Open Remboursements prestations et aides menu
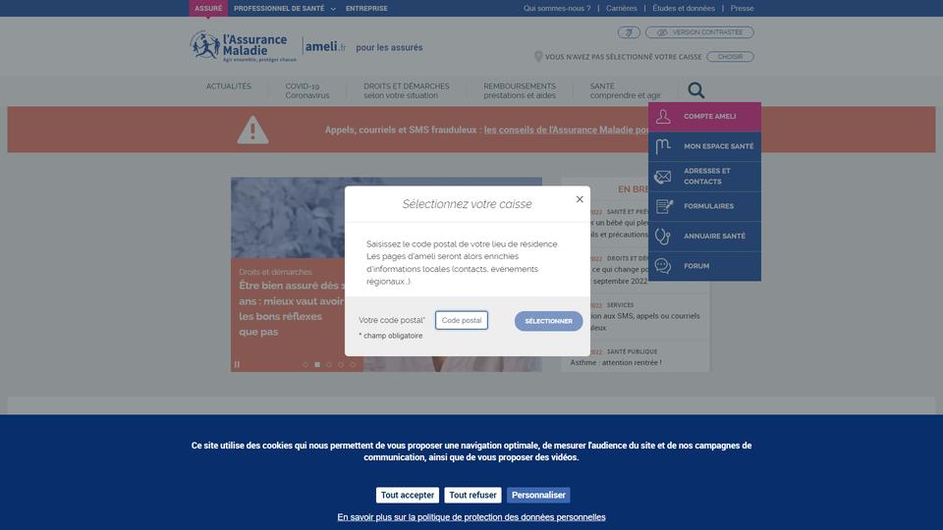The image size is (943, 530). pos(520,90)
